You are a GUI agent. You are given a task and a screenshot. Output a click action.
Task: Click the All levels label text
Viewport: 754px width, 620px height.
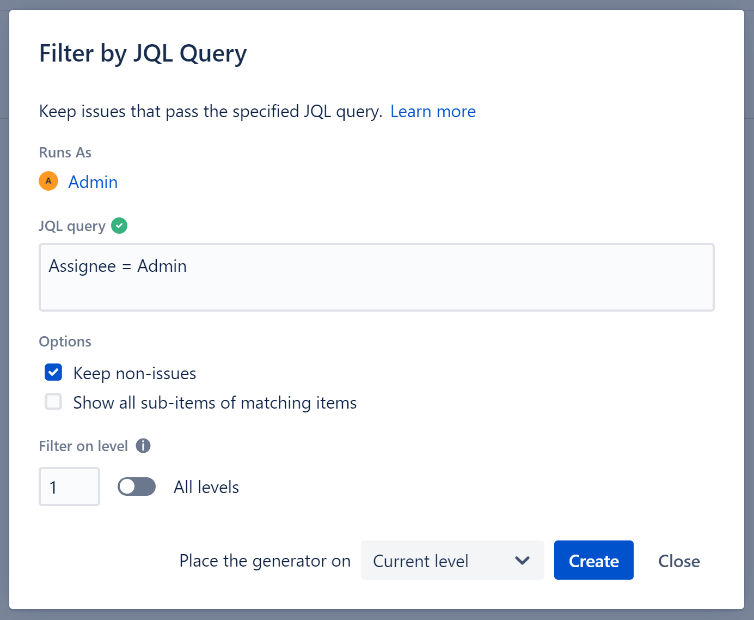click(206, 487)
